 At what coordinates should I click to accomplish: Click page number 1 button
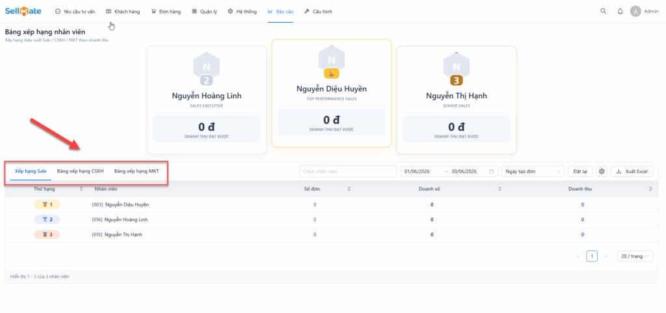coord(592,256)
